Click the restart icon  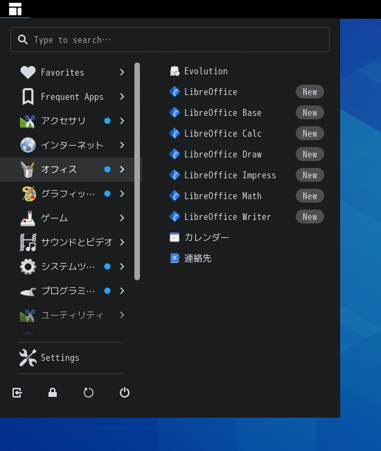coord(89,393)
